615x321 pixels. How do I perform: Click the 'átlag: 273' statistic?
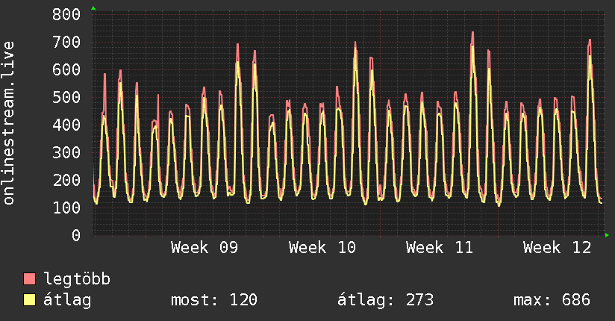[x=386, y=300]
